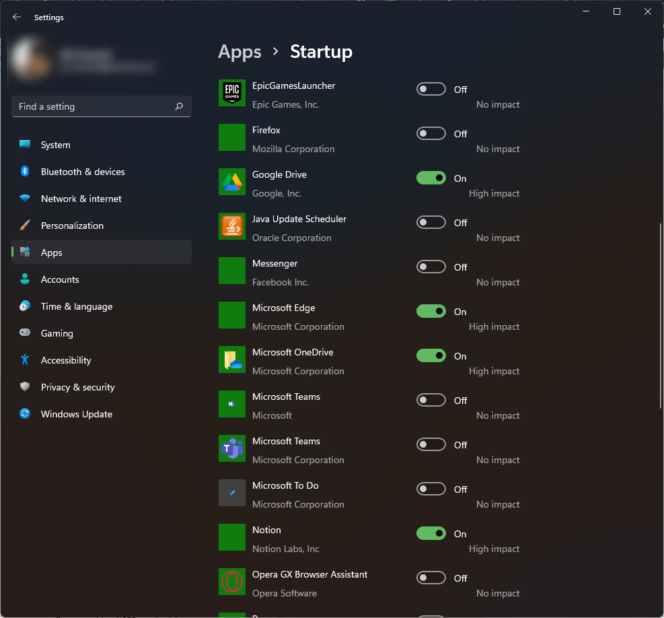Open Bluetooth & devices settings
The image size is (664, 618).
[x=102, y=172]
